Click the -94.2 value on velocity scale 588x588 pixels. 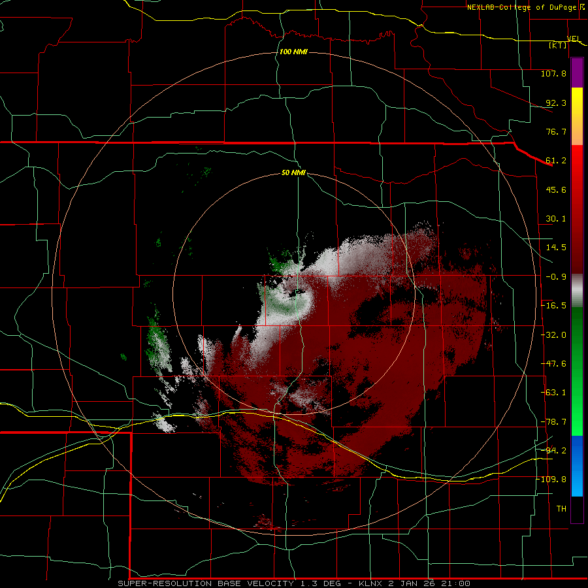pos(553,450)
